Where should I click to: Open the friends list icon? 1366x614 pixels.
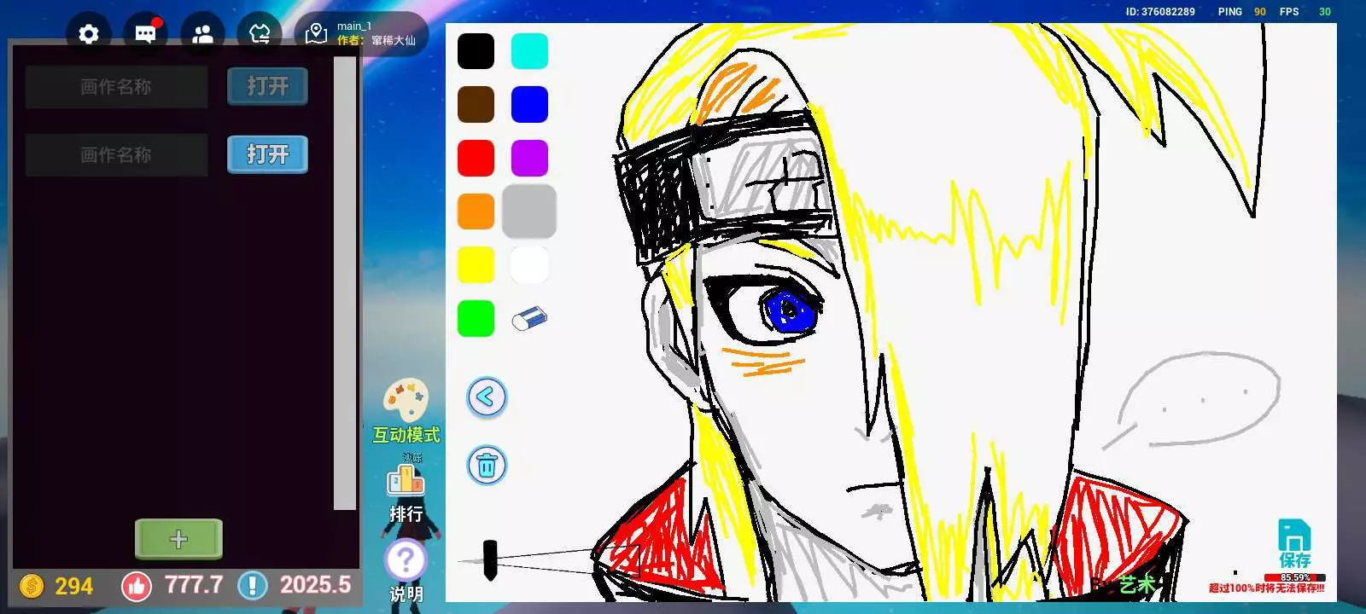[x=202, y=34]
